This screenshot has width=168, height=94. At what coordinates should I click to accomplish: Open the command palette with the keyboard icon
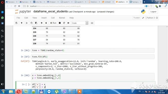point(92,23)
